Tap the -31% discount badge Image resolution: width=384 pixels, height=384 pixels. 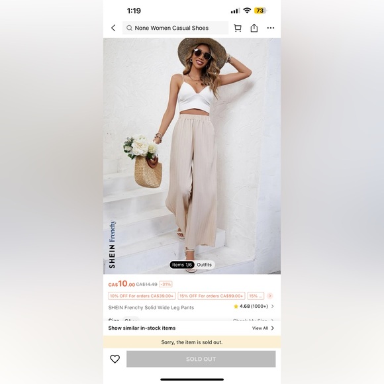166,284
